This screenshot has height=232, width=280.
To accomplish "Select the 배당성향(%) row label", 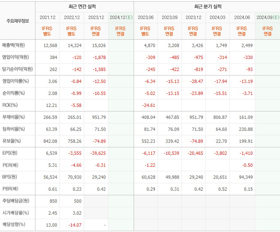I will tap(14, 225).
